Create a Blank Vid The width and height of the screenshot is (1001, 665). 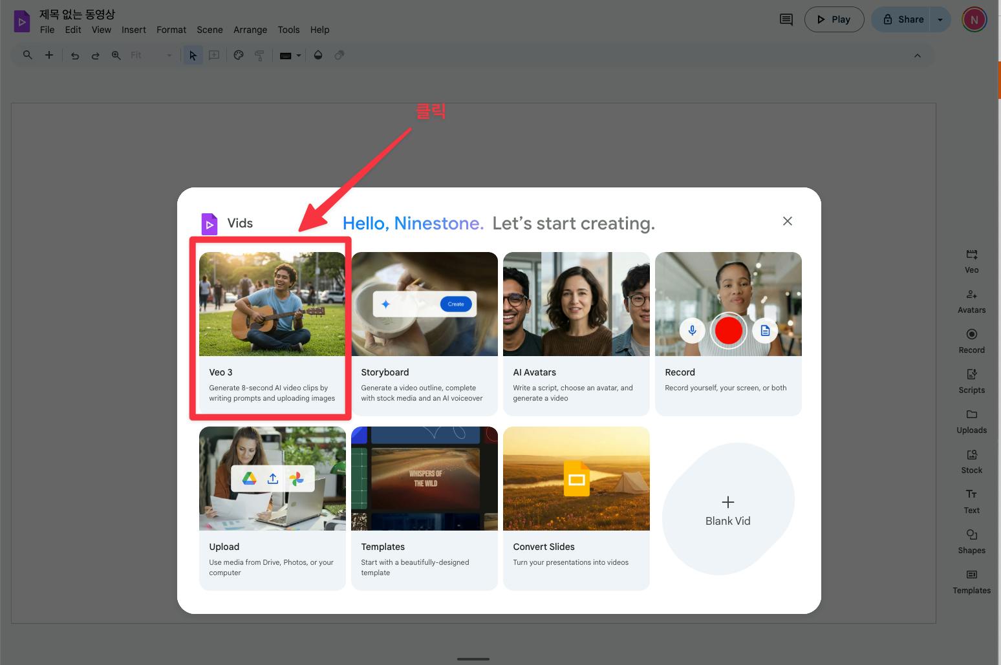click(728, 509)
